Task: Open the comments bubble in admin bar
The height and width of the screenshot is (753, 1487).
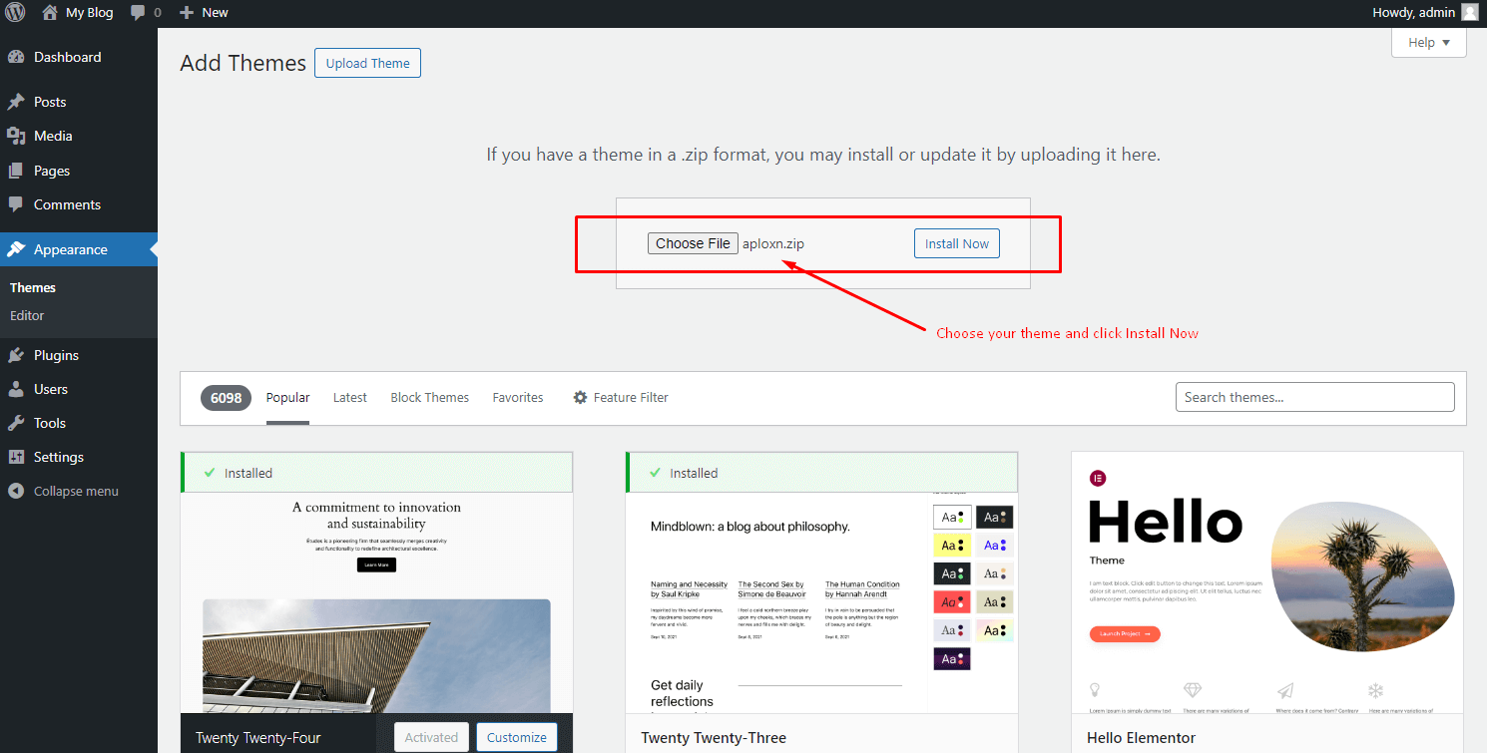Action: [138, 13]
